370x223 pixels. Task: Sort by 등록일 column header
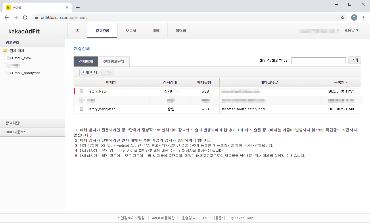pyautogui.click(x=341, y=82)
